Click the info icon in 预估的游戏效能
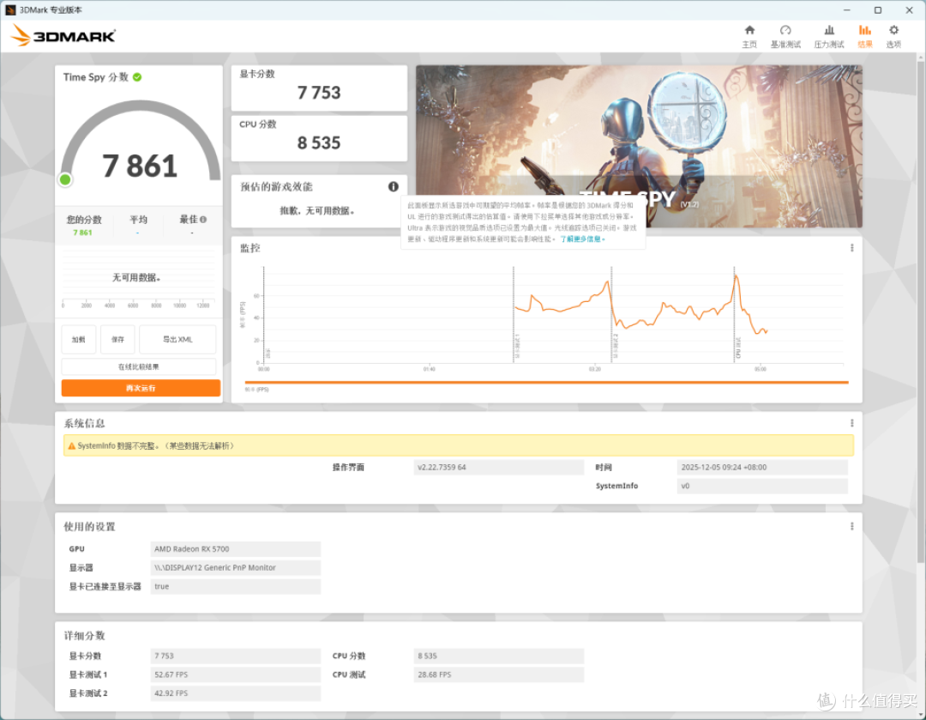The width and height of the screenshot is (926, 720). pos(394,186)
